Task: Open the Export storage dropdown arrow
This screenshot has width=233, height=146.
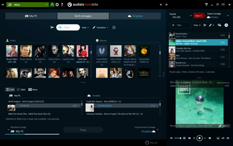Action: 228,16
